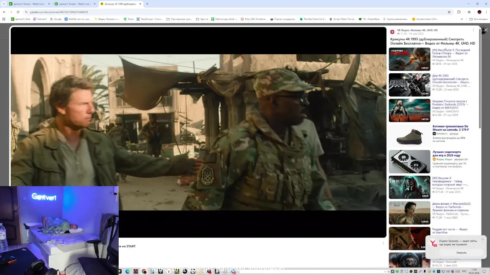
Task: Open the Риддик все части thumbnail
Action: point(410,238)
